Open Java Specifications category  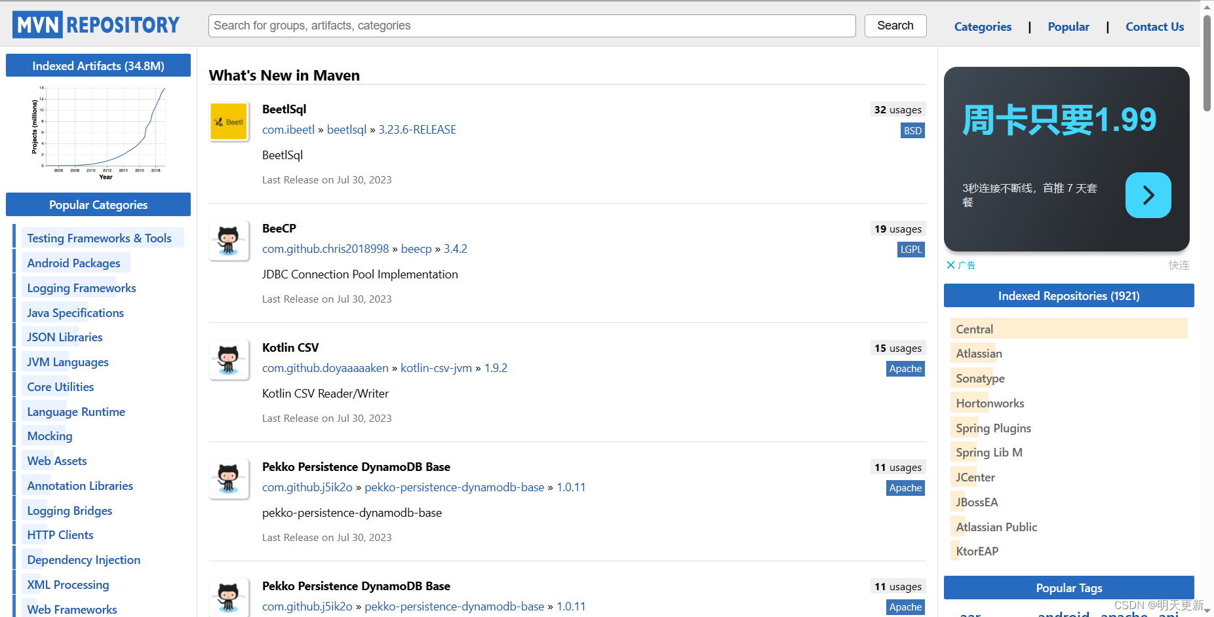[75, 313]
